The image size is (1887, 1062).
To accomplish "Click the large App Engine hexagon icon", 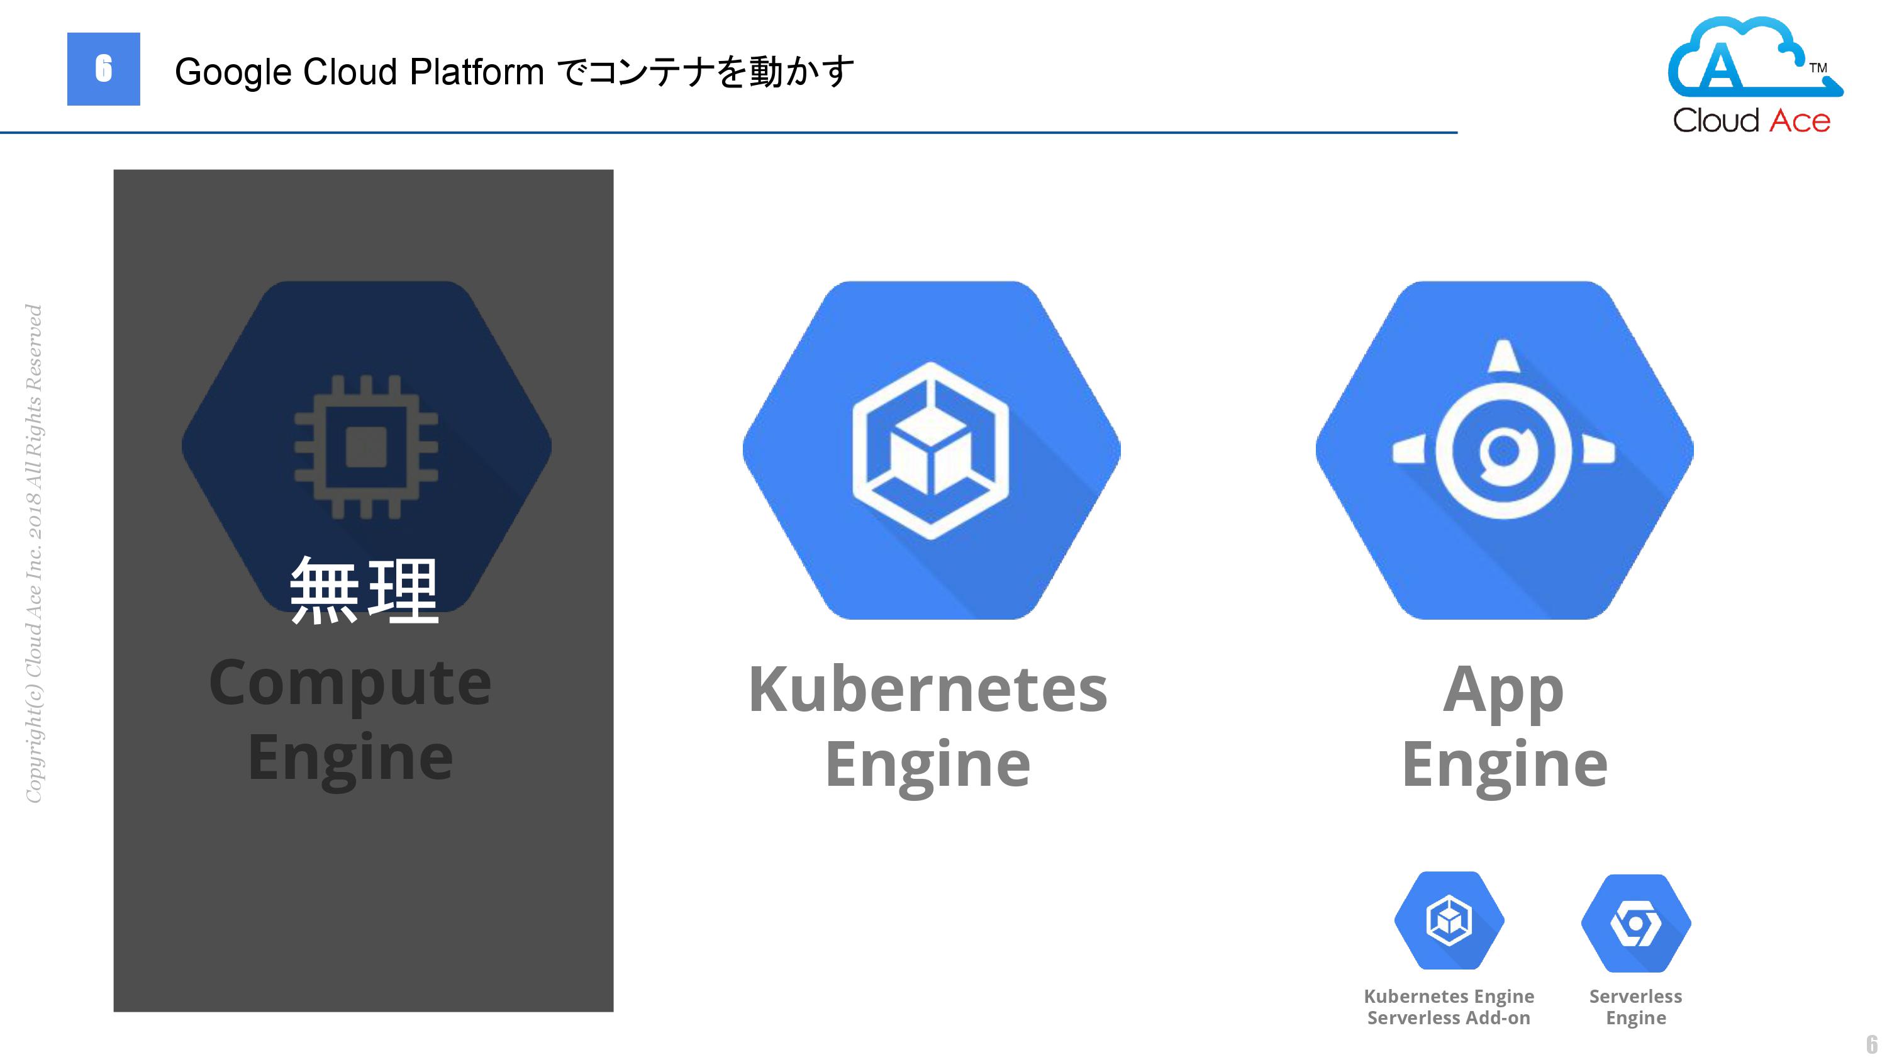I will [1504, 450].
